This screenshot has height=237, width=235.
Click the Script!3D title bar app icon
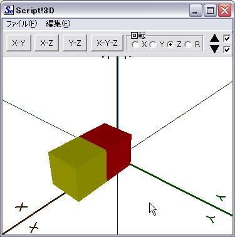[9, 10]
